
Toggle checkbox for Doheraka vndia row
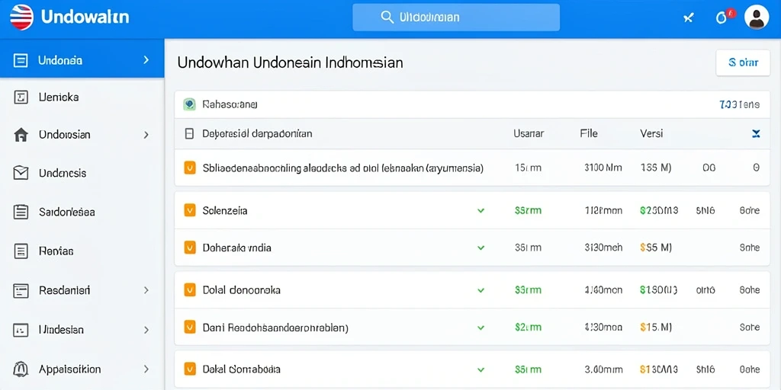189,248
